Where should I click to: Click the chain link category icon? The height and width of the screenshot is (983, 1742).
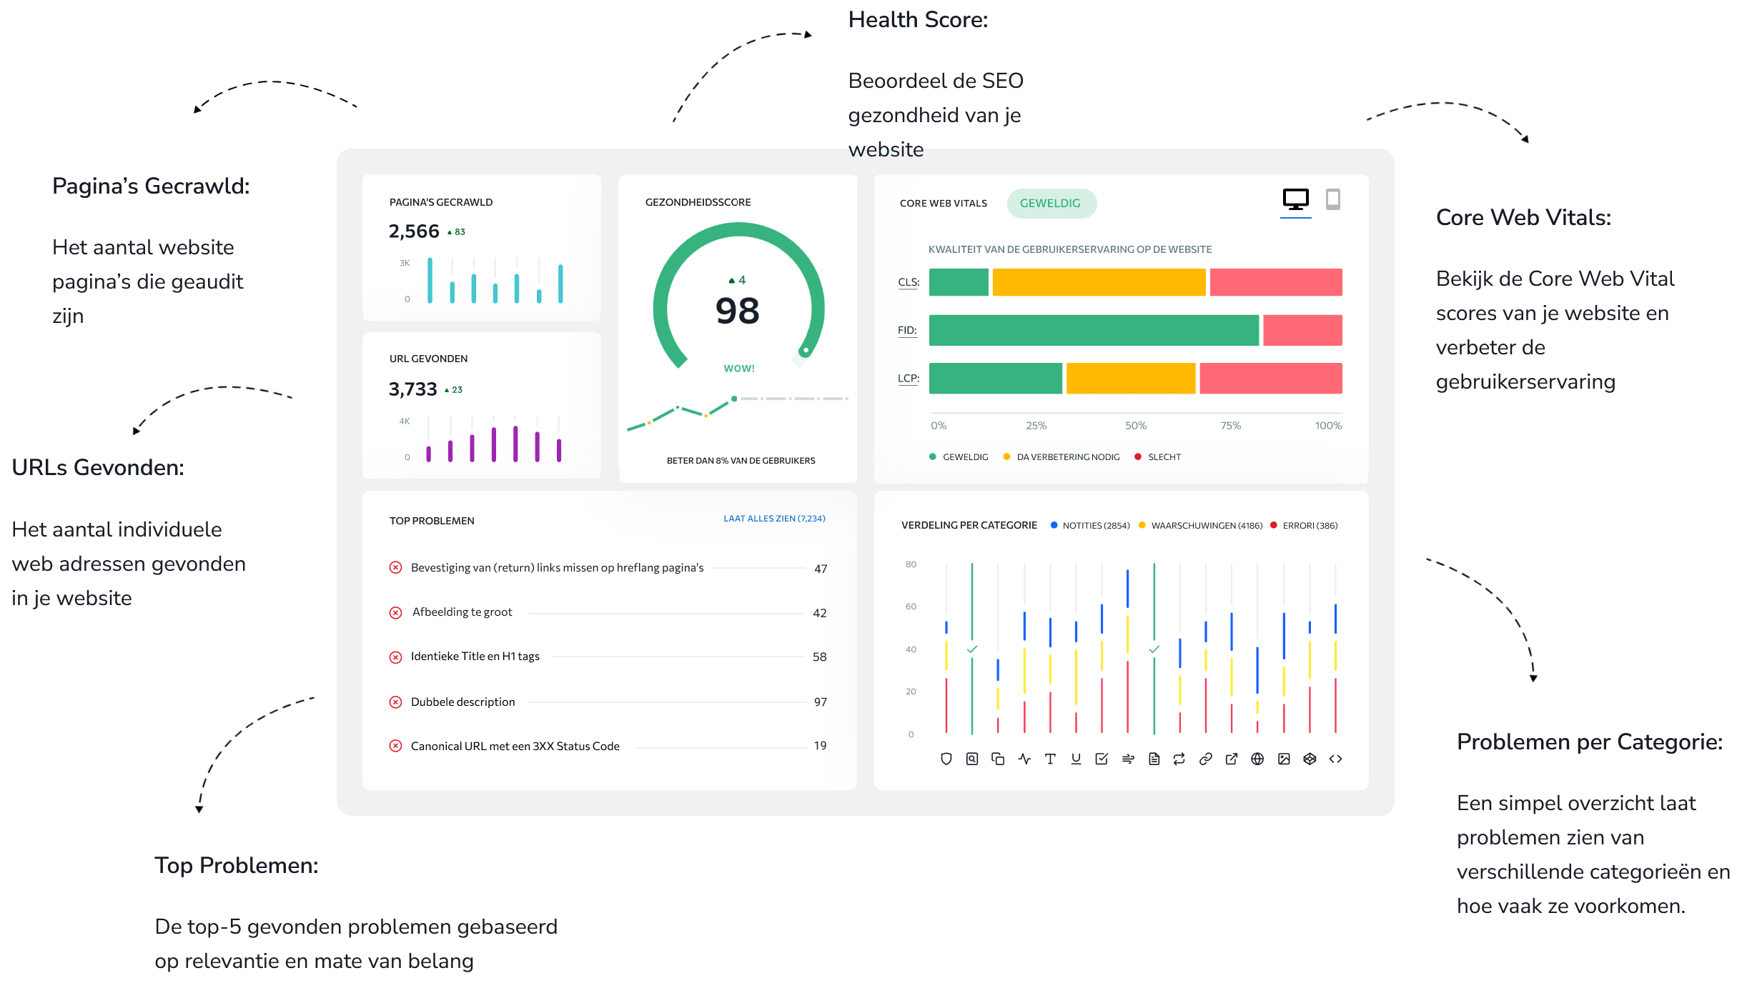point(1205,759)
